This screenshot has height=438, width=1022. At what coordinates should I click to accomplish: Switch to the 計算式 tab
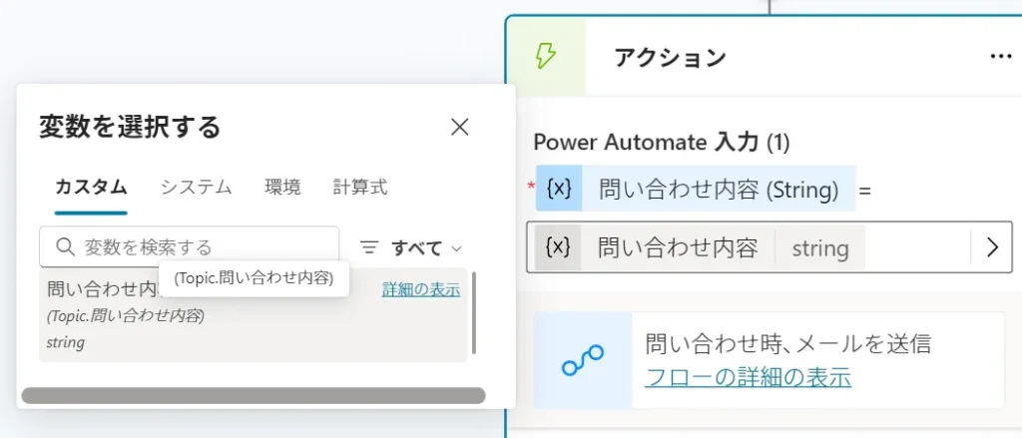[x=359, y=187]
